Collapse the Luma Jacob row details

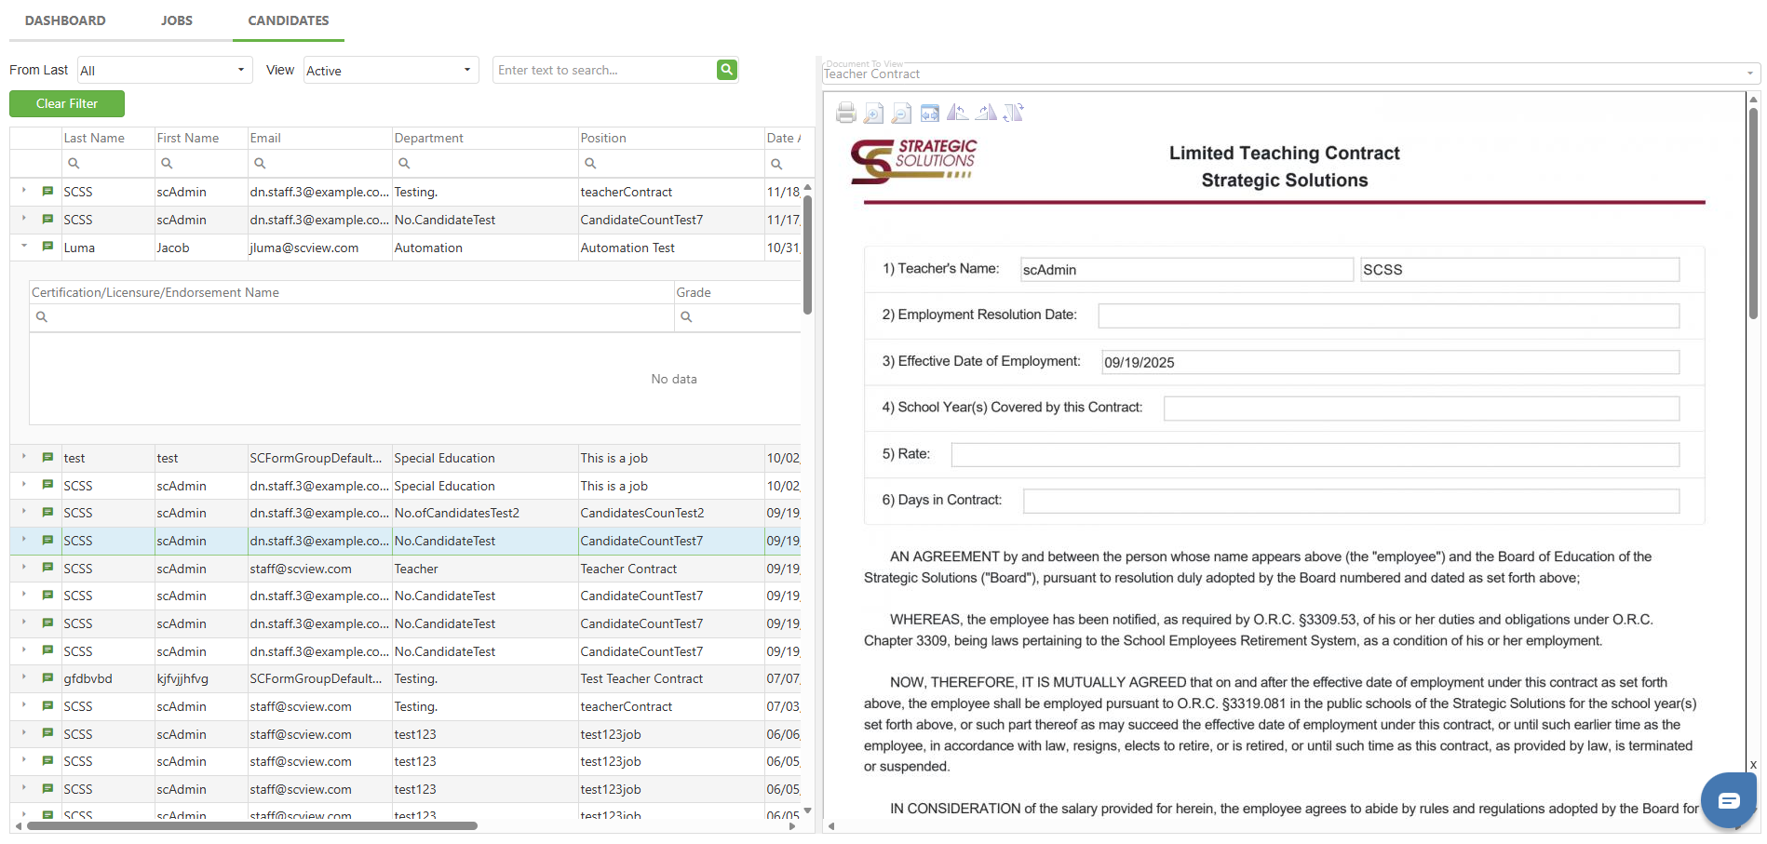24,247
